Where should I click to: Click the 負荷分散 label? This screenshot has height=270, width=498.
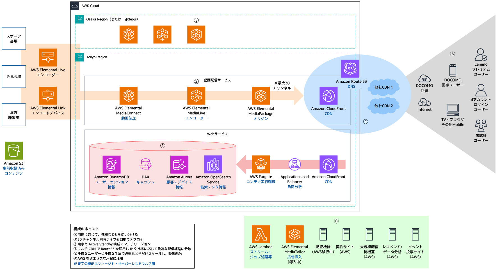tap(295, 187)
